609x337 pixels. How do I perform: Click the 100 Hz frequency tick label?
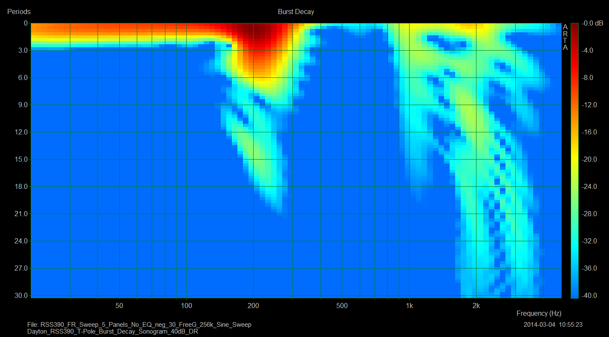186,306
